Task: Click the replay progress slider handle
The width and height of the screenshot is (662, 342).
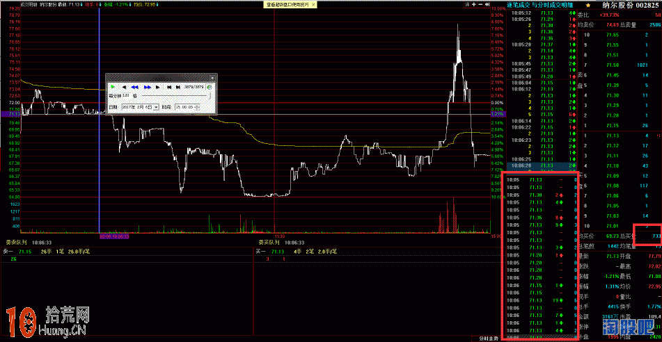Action: [x=210, y=96]
